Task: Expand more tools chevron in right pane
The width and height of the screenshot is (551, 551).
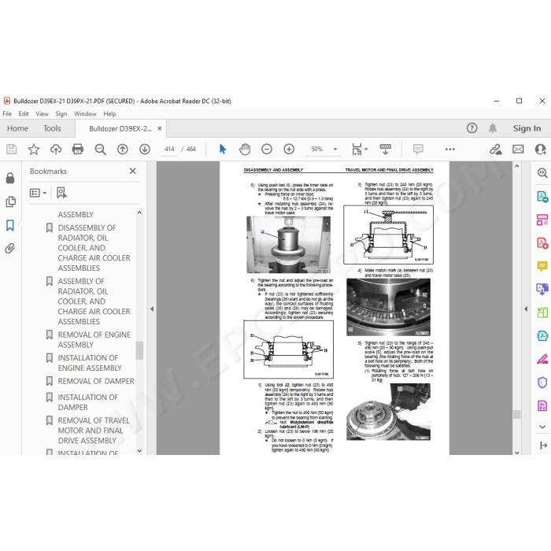Action: [542, 427]
